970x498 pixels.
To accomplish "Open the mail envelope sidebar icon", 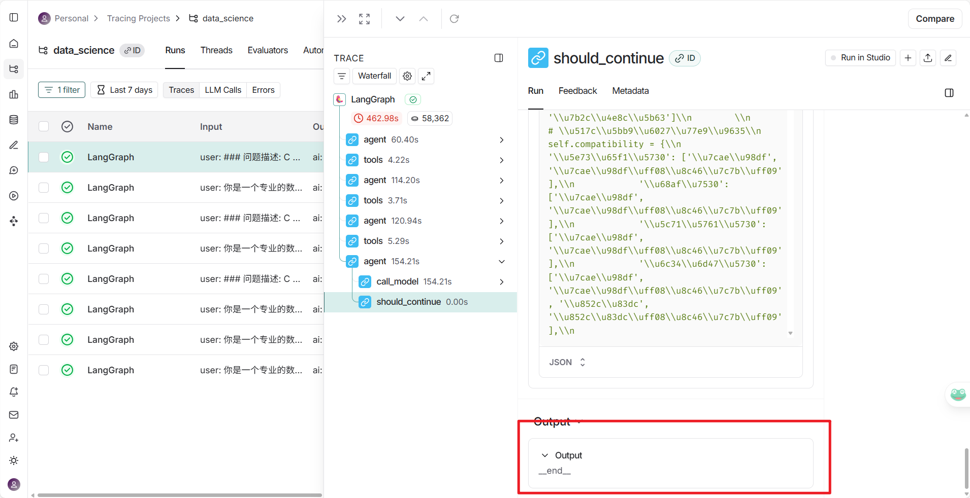I will point(14,415).
